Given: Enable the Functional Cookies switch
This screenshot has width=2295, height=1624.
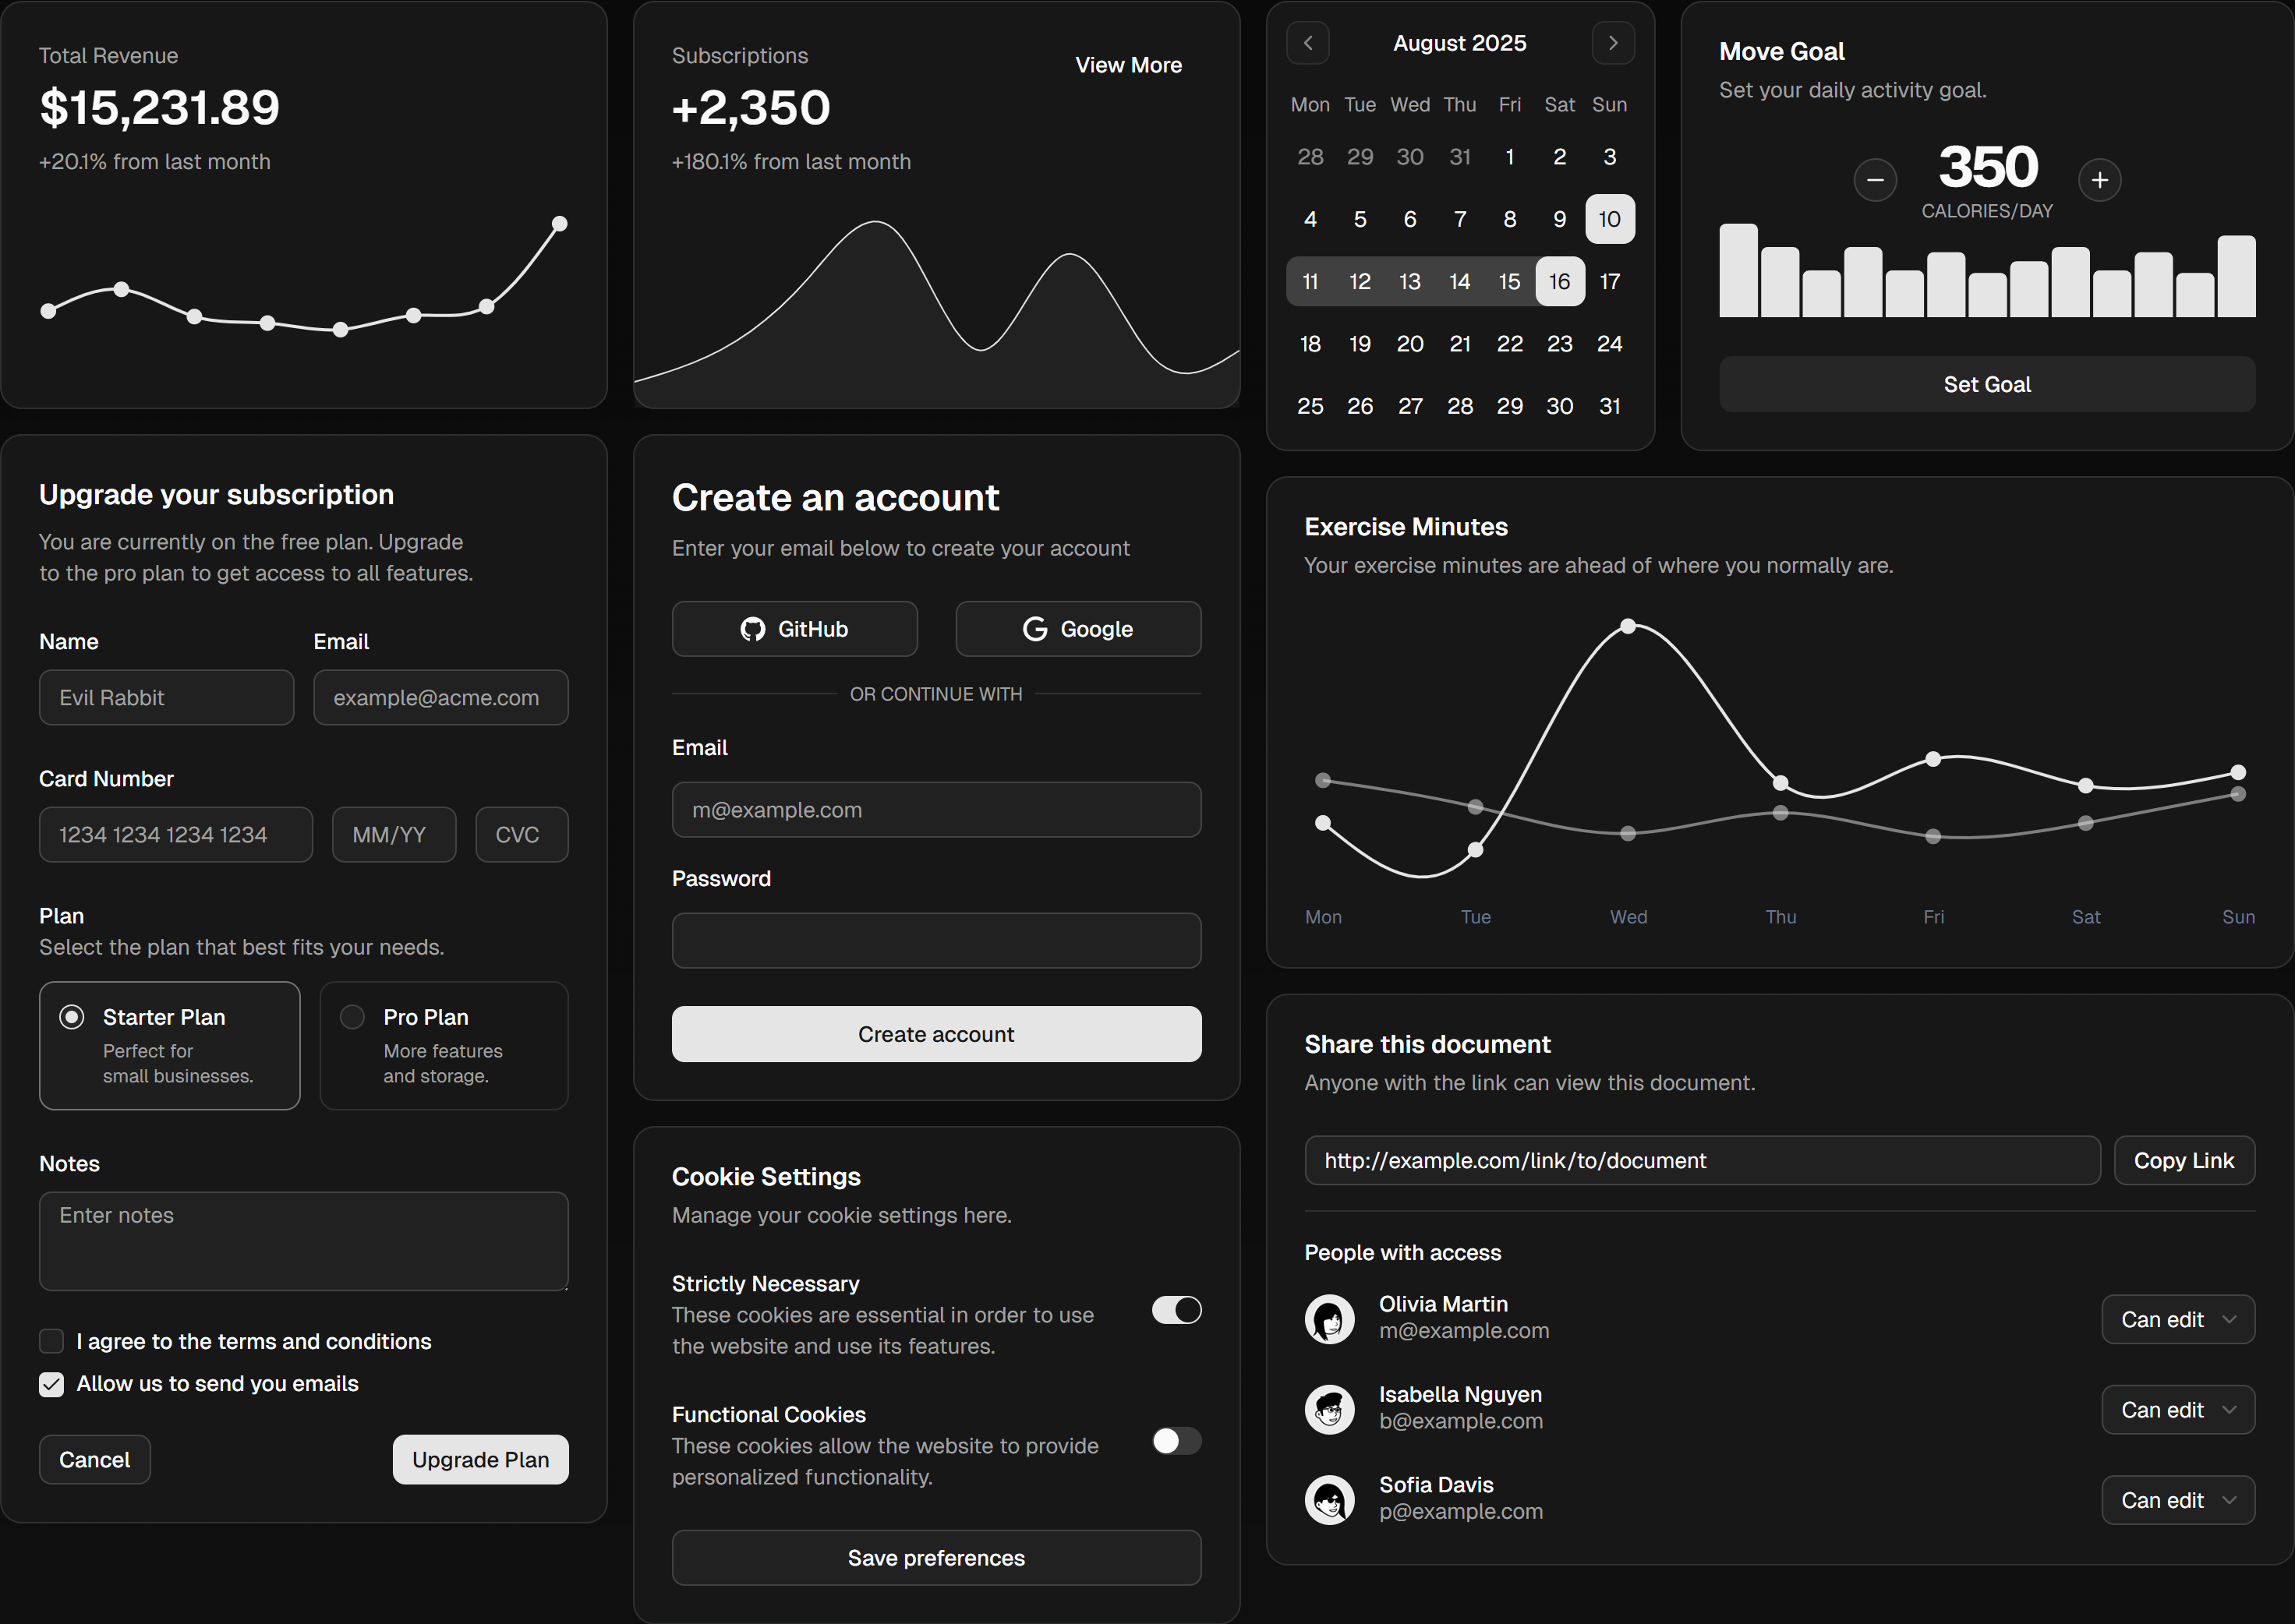Looking at the screenshot, I should pos(1176,1441).
